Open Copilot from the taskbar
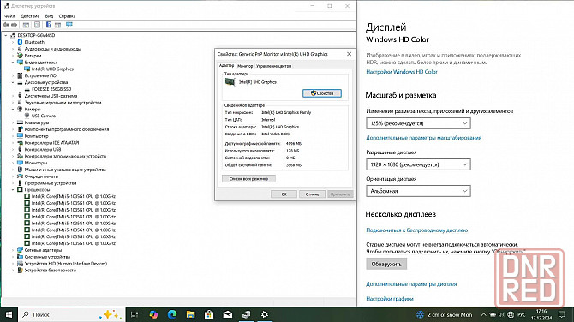The width and height of the screenshot is (574, 322). click(153, 314)
